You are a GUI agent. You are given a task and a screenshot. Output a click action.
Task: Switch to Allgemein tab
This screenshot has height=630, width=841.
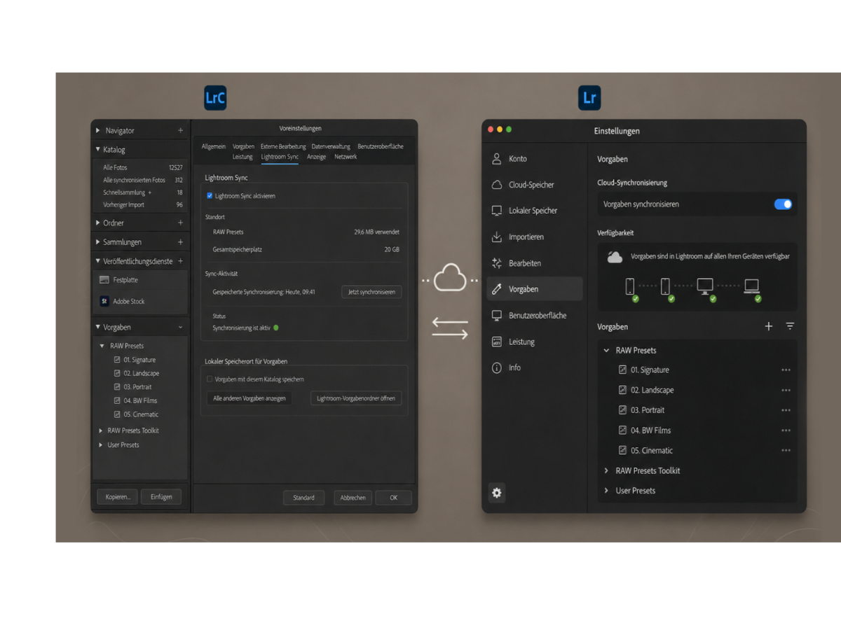tap(214, 147)
